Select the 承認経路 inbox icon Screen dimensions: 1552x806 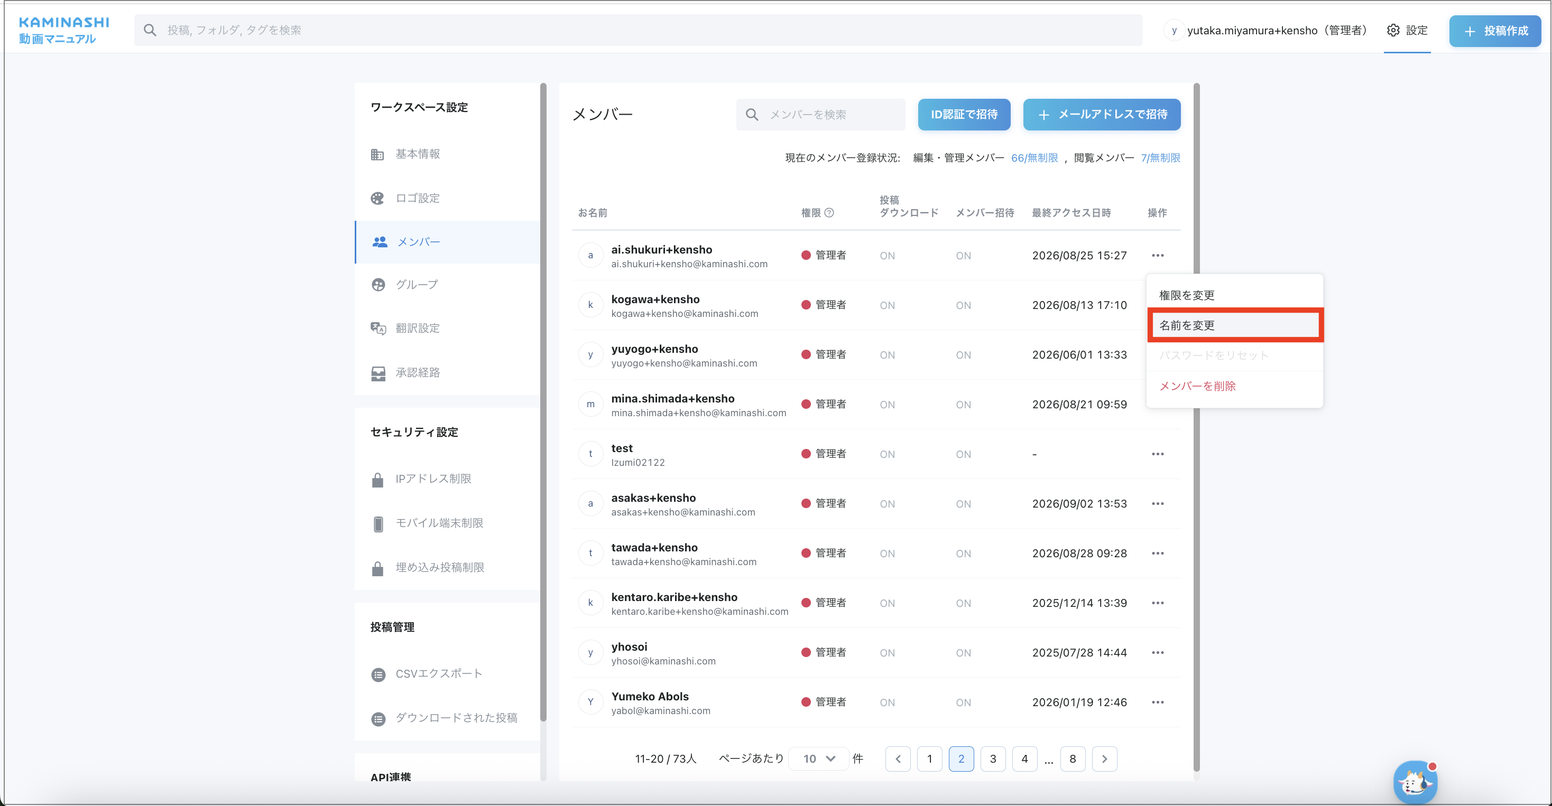(378, 372)
